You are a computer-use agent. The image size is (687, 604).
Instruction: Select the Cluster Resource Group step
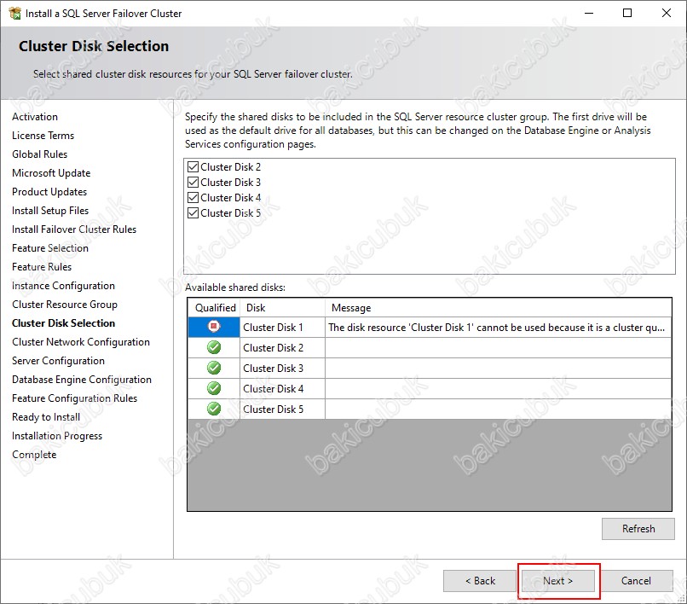65,305
